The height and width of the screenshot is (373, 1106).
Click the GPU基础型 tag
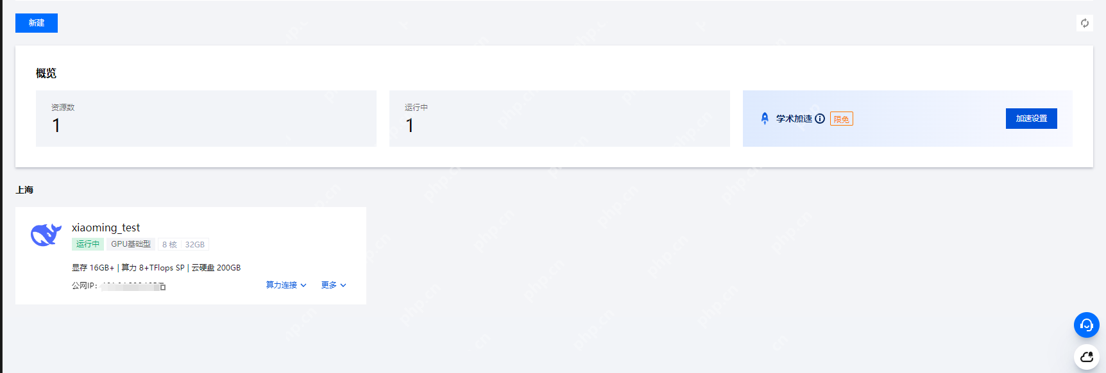pos(131,244)
